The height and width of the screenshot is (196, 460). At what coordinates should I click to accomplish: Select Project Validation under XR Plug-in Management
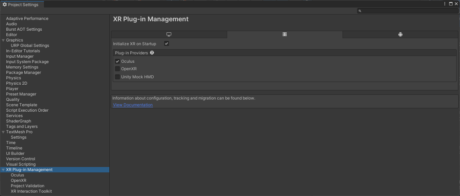(27, 186)
